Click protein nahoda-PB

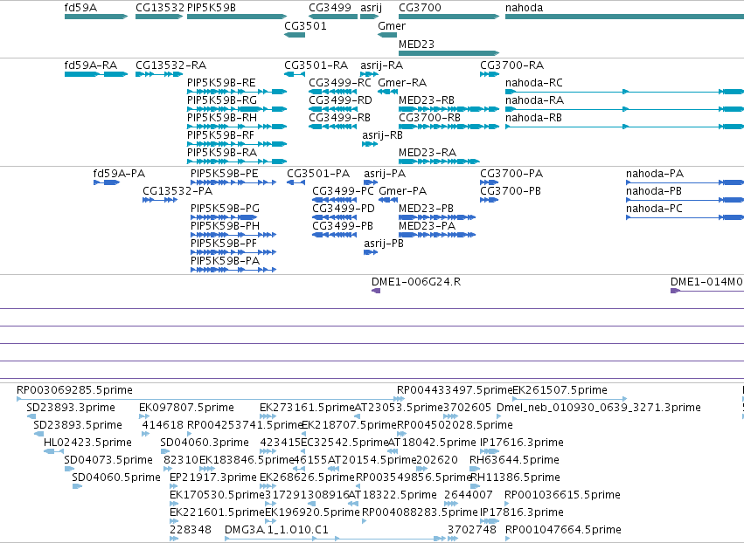click(x=654, y=191)
